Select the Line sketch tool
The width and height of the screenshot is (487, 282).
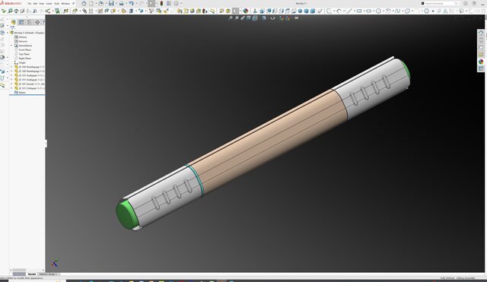pyautogui.click(x=349, y=11)
